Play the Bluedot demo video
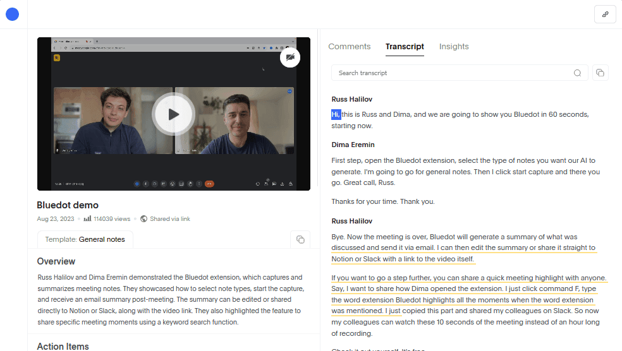The image size is (622, 351). coord(173,114)
